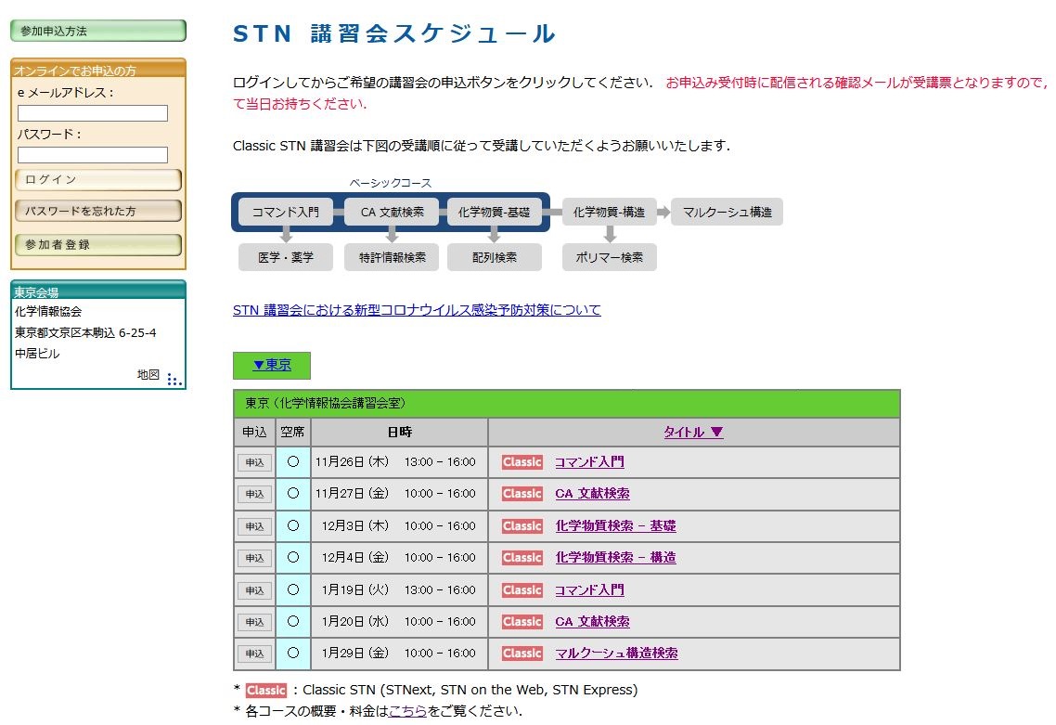The width and height of the screenshot is (1056, 725).
Task: Open the 地図 link for 東京会場
Action: tap(148, 375)
